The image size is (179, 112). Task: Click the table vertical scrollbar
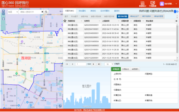(x=177, y=39)
